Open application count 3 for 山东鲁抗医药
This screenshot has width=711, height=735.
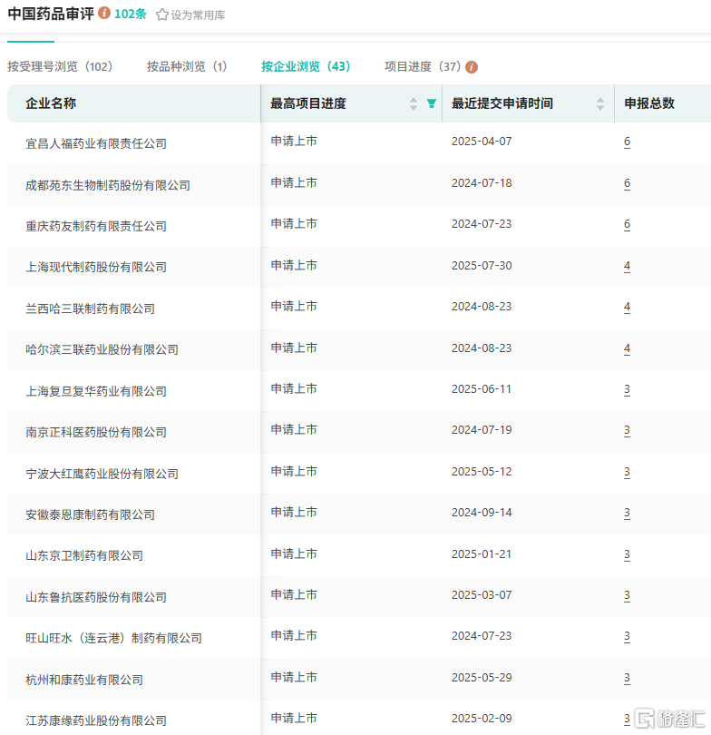627,595
